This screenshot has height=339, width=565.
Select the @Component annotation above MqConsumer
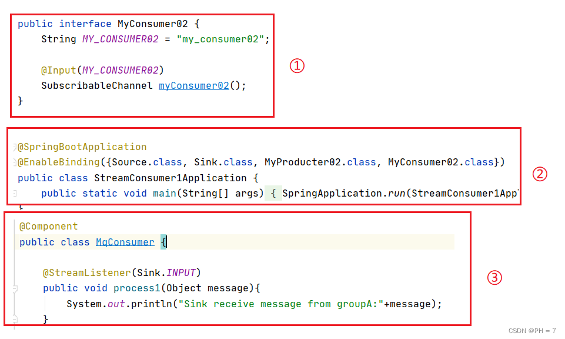click(x=48, y=226)
